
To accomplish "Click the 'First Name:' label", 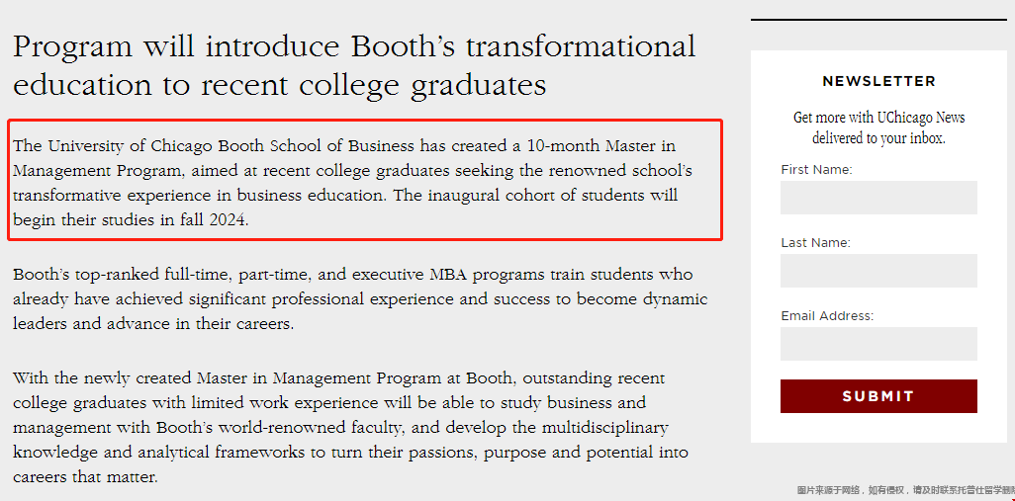I will pyautogui.click(x=816, y=170).
